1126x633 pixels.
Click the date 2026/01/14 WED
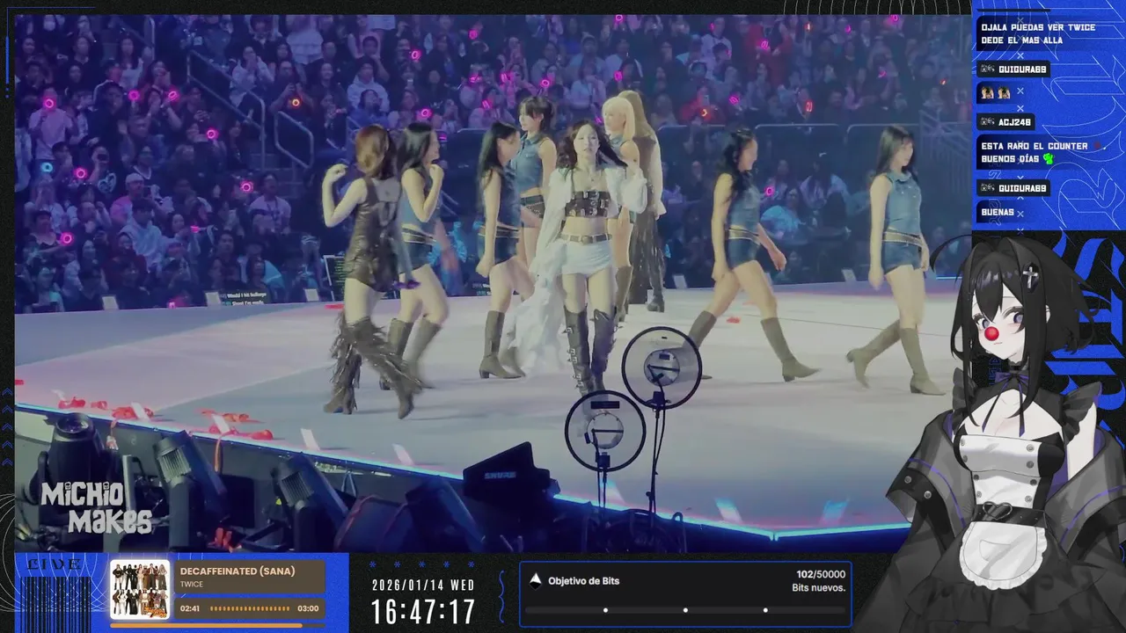pos(423,586)
